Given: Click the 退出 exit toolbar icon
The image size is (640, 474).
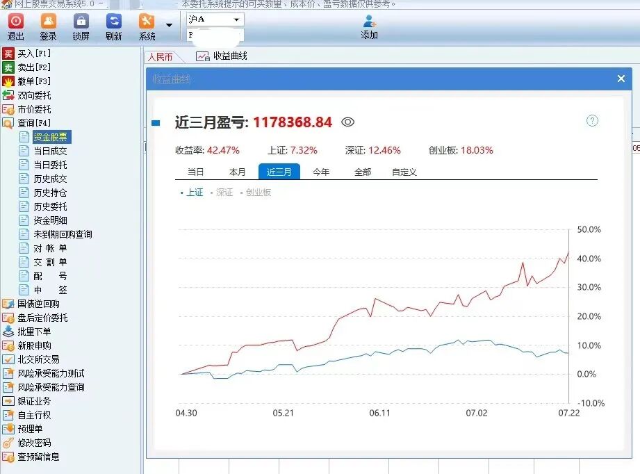Looking at the screenshot, I should pos(16,22).
